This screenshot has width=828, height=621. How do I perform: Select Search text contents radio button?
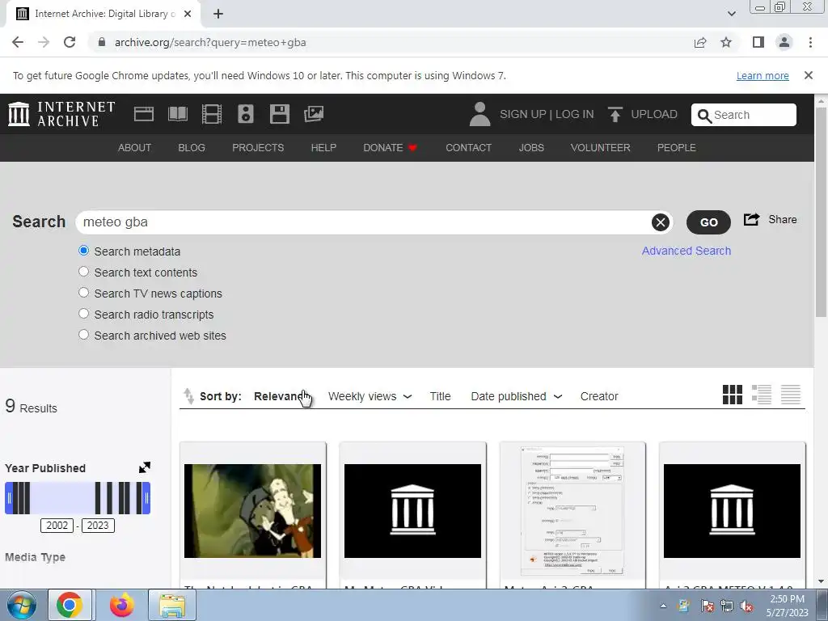[83, 272]
